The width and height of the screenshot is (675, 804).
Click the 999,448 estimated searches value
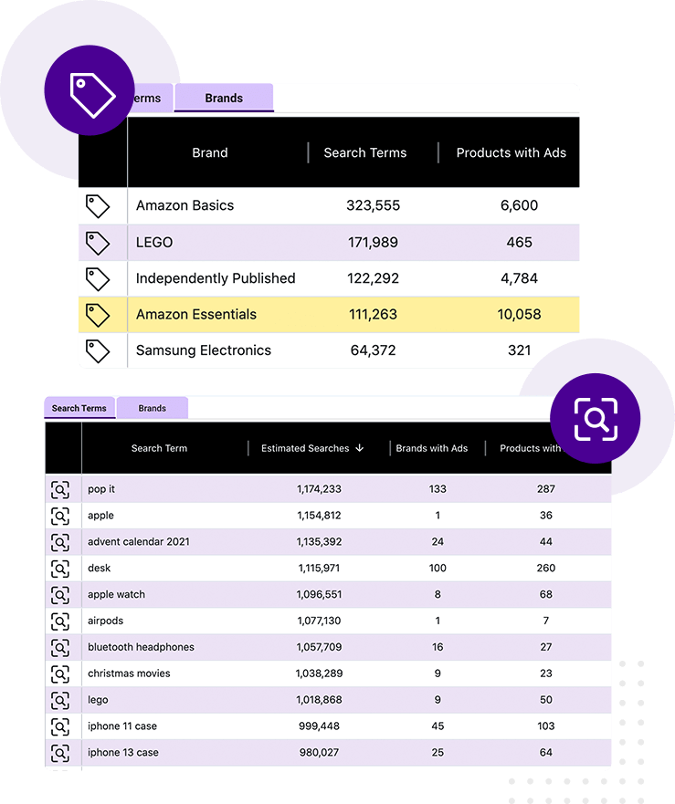click(x=319, y=726)
